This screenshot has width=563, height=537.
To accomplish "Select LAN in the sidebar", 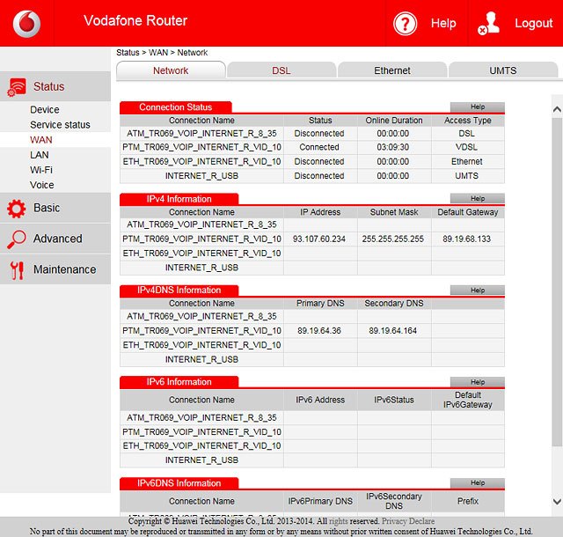I will point(39,155).
